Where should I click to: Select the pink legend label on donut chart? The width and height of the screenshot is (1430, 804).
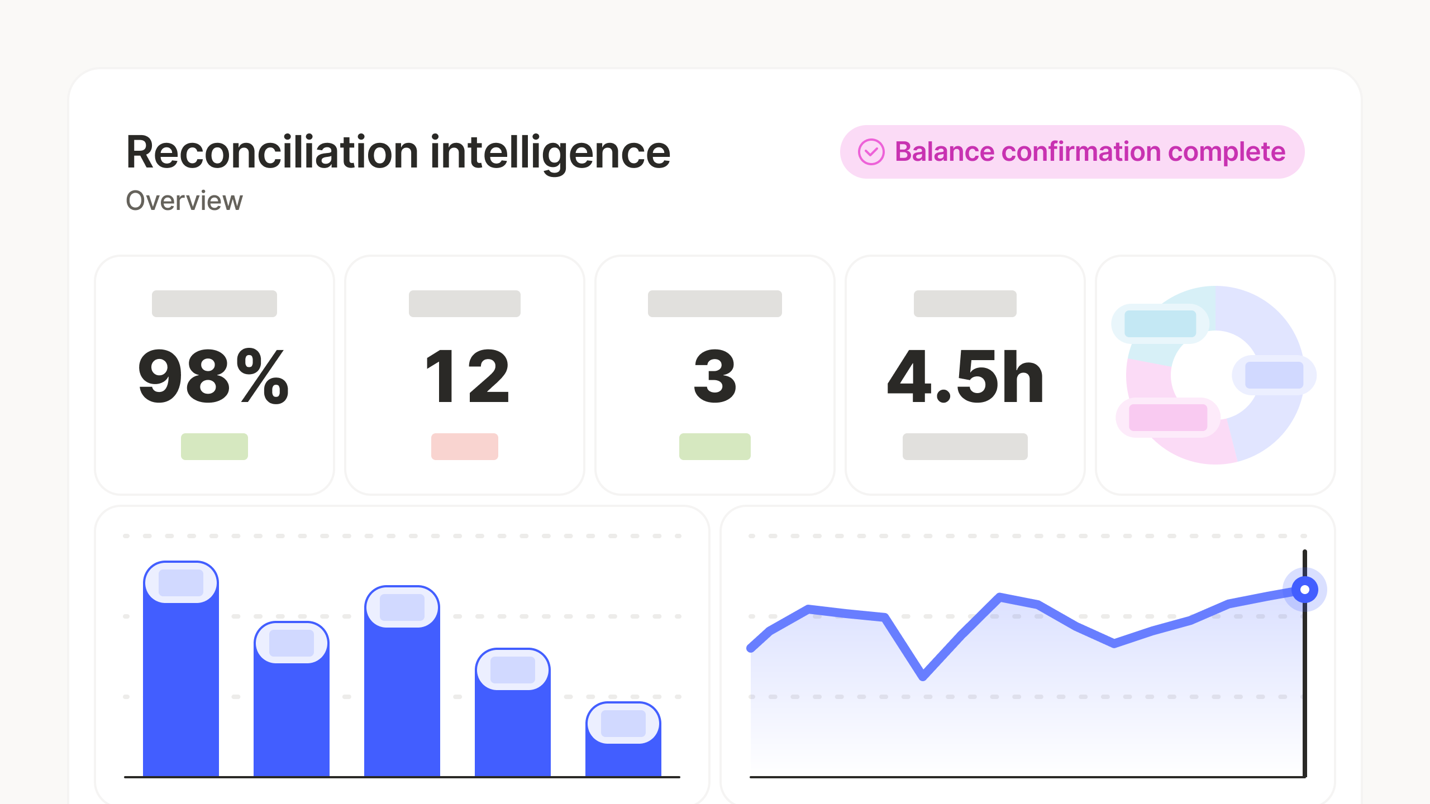(1168, 418)
